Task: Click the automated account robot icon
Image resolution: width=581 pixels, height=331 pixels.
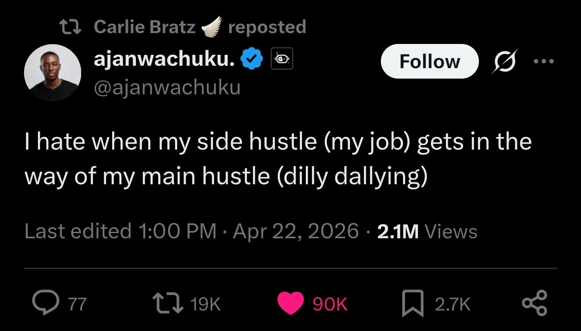Action: (282, 60)
